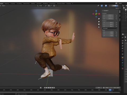Click the negative X axis circle on gizmo
Image resolution: width=127 pixels, height=95 pixels.
click(93, 14)
